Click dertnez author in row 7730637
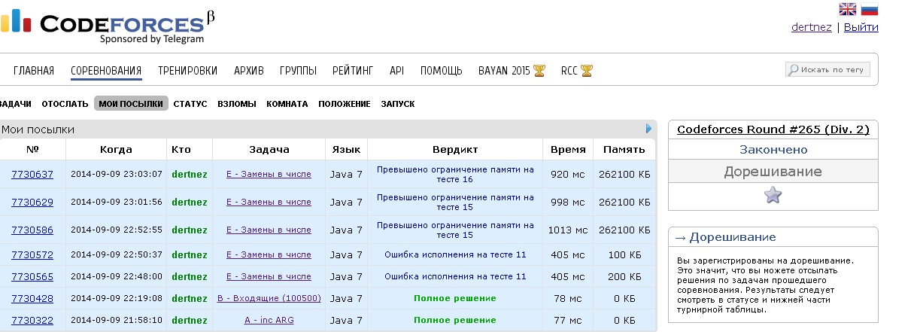This screenshot has height=332, width=917. click(190, 174)
